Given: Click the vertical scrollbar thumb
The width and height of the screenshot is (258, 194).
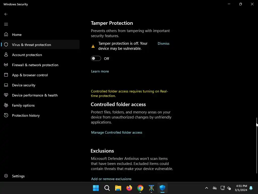Looking at the screenshot, I should point(257,145).
